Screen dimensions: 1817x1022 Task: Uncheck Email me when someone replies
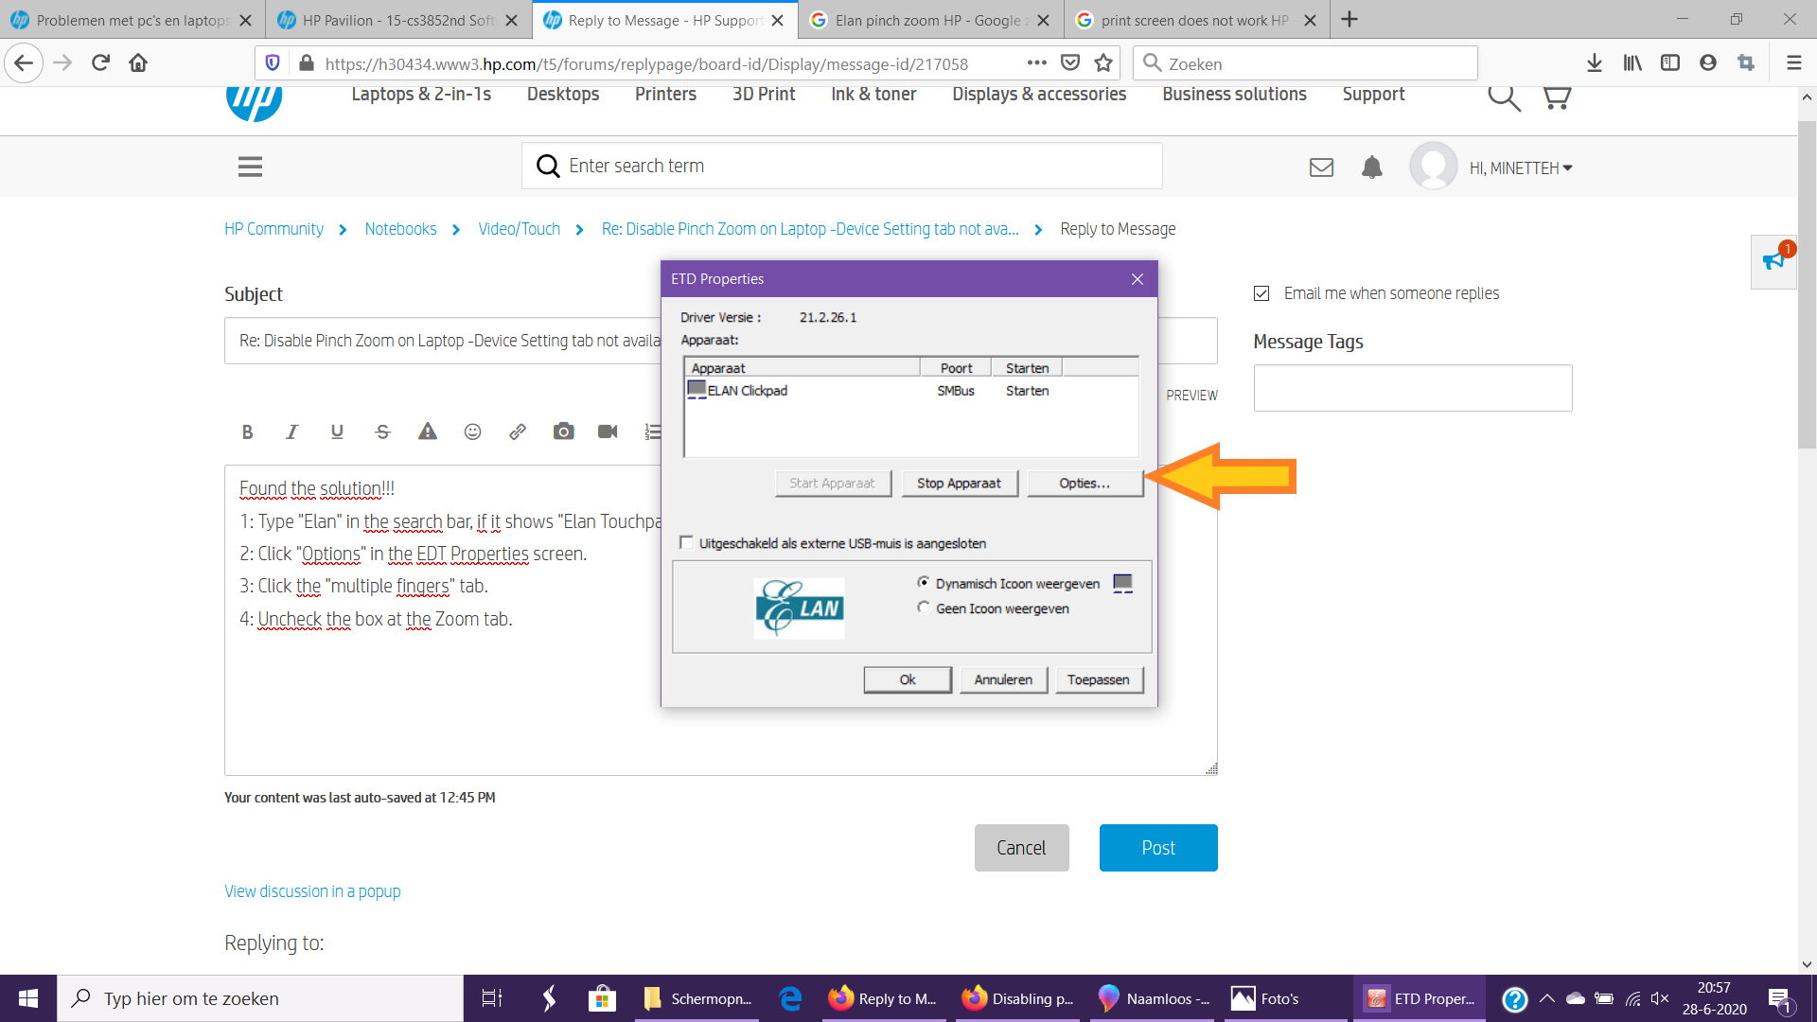tap(1261, 293)
